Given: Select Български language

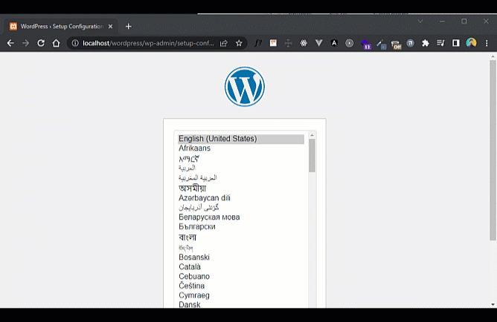Looking at the screenshot, I should point(241,226).
